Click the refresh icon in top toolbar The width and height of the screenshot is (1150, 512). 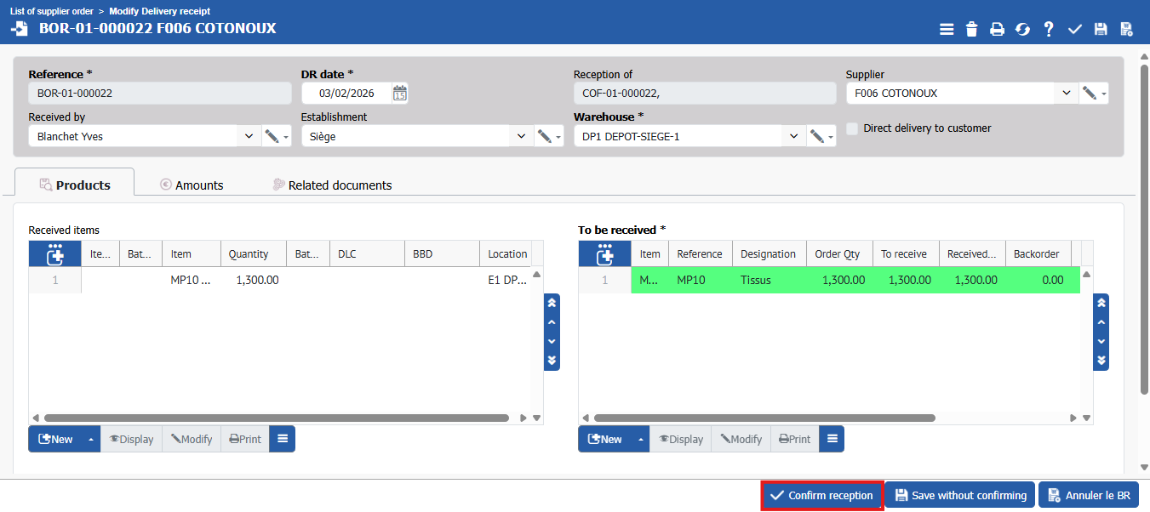tap(1022, 30)
